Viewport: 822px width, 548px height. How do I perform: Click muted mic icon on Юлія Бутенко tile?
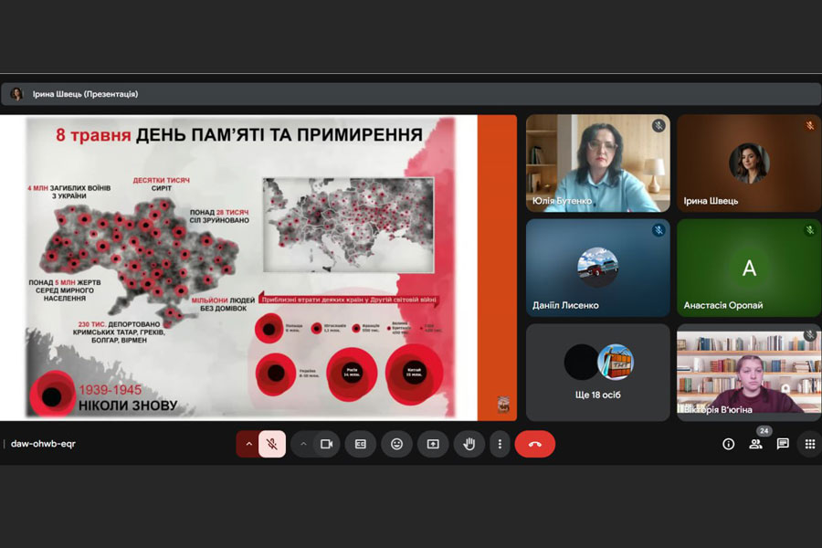pyautogui.click(x=659, y=125)
